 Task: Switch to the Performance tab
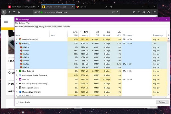[x=29, y=27]
